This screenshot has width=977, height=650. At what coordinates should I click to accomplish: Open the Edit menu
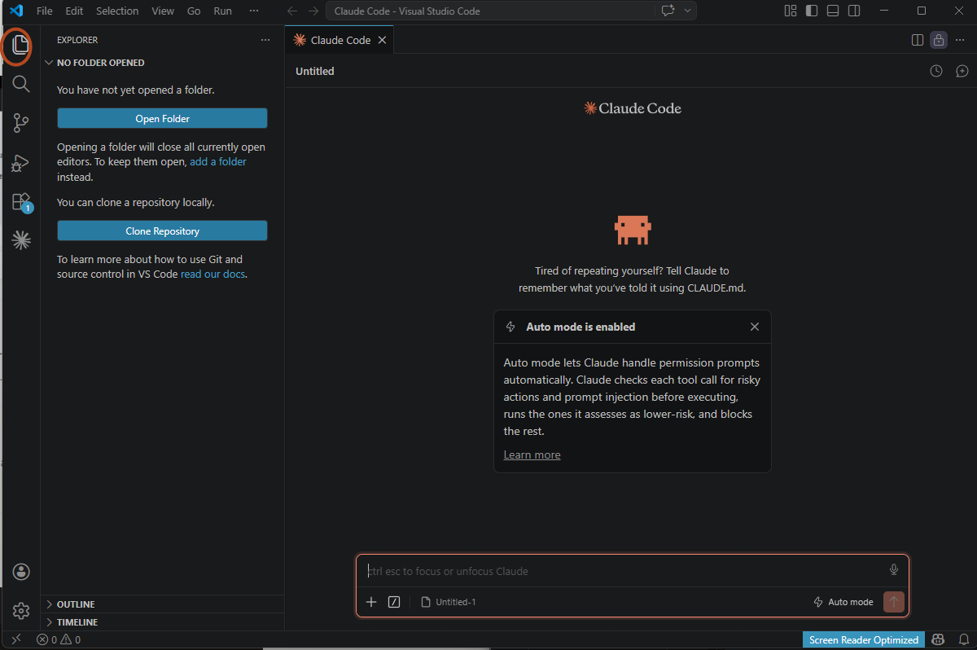coord(74,11)
